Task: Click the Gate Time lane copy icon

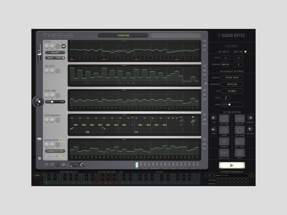Action: click(47, 96)
